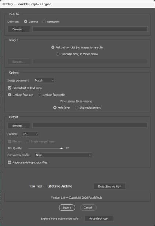The width and height of the screenshot is (155, 226).
Task: Click the Output folder path field
Action: (90, 125)
